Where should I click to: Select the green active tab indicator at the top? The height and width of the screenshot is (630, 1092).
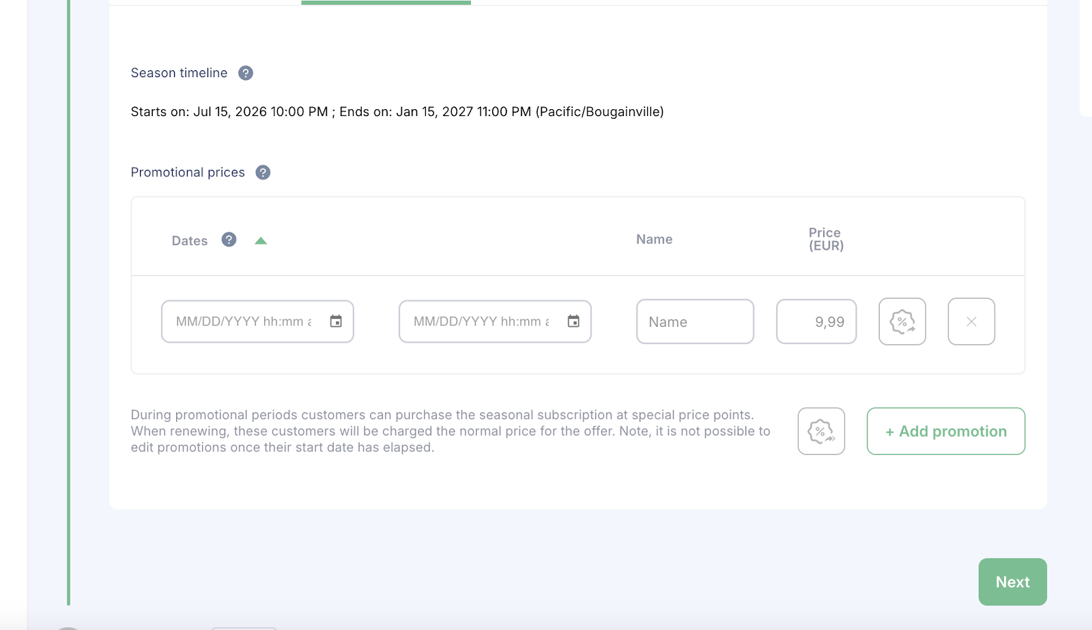(386, 3)
